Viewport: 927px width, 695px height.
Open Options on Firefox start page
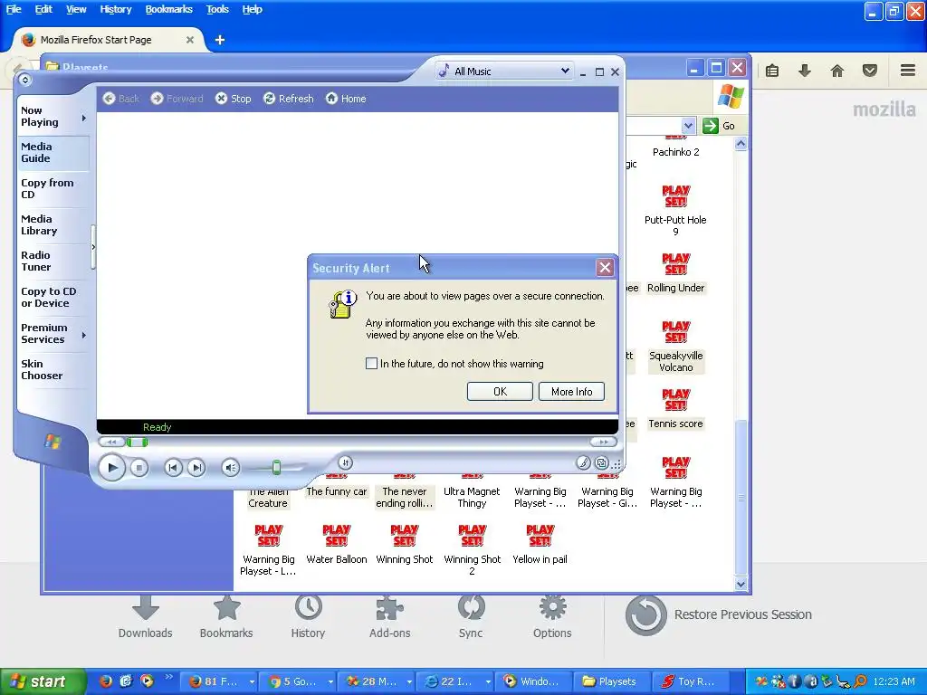(x=552, y=615)
